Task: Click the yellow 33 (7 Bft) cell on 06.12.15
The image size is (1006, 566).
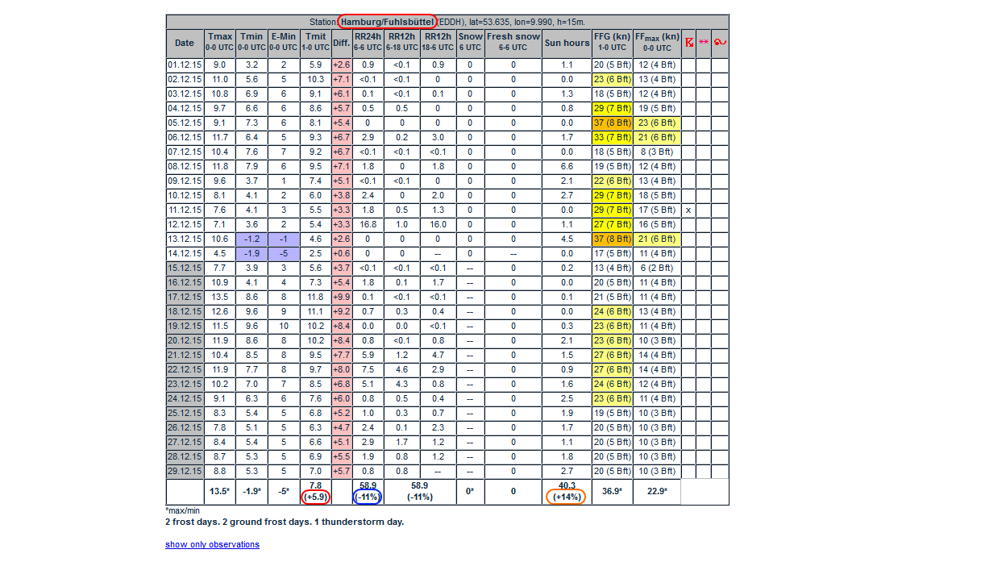Action: click(612, 138)
